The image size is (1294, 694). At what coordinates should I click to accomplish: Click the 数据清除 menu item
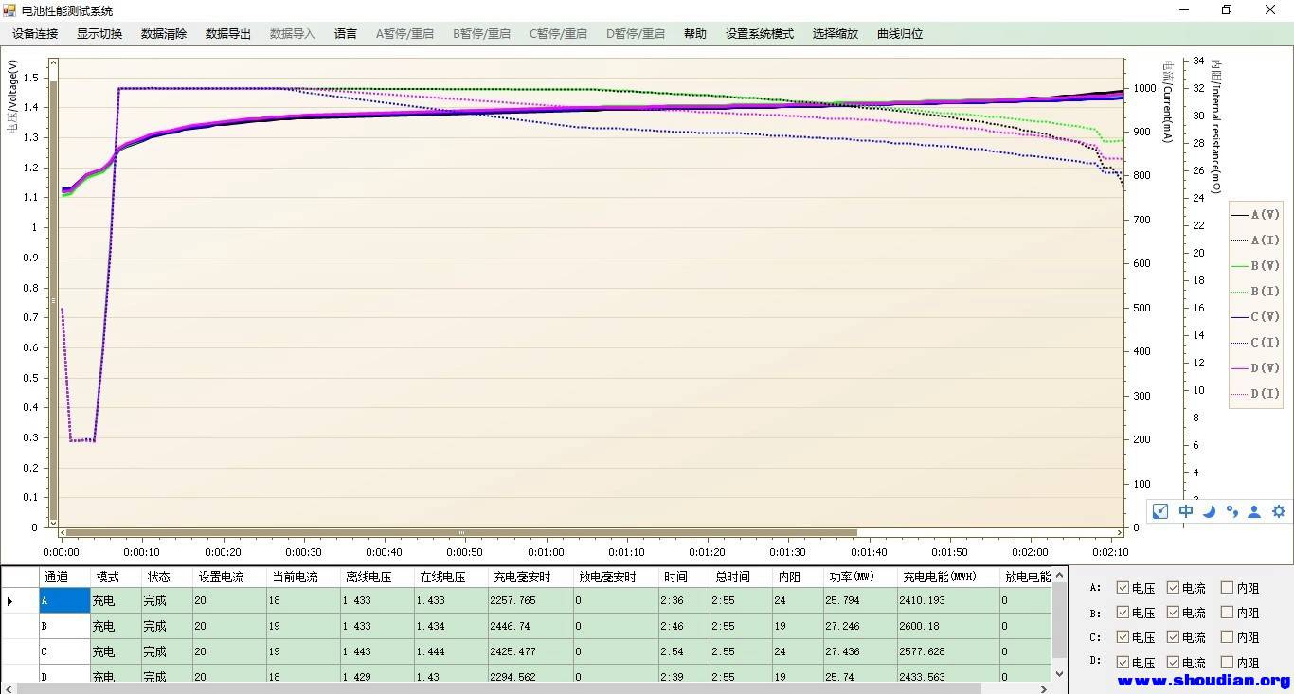click(x=164, y=34)
